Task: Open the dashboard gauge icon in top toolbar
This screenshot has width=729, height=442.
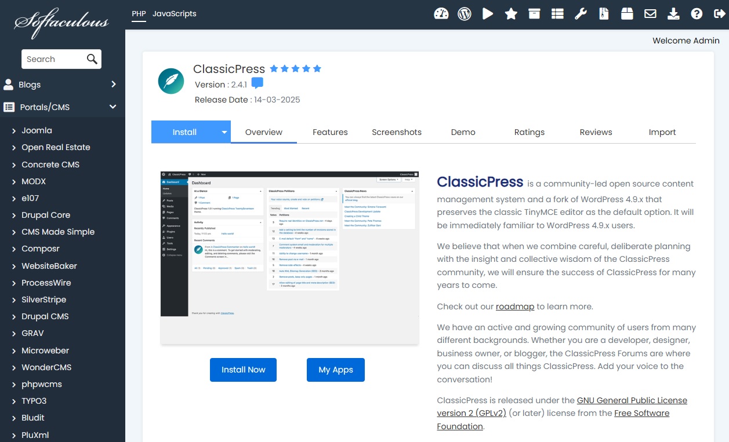Action: point(441,13)
